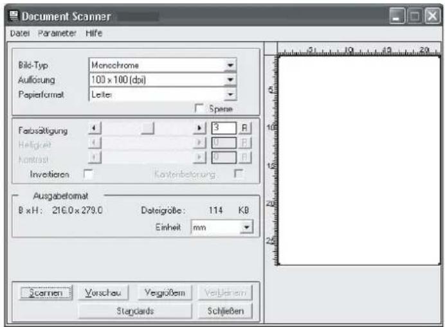Open the Parameter menu
Screen dimensions: 445x327
pyautogui.click(x=57, y=33)
